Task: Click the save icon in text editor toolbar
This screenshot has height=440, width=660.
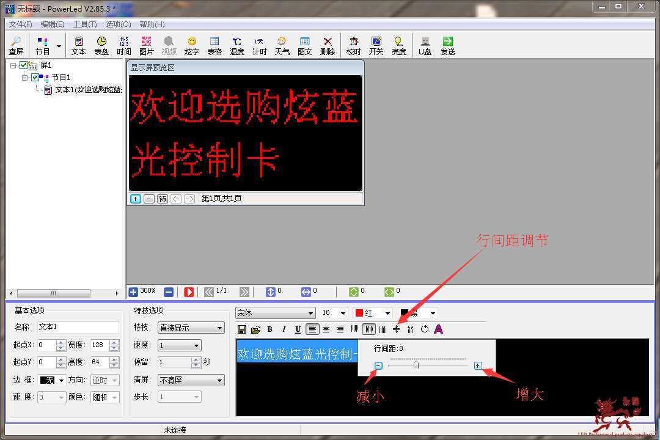Action: 241,329
